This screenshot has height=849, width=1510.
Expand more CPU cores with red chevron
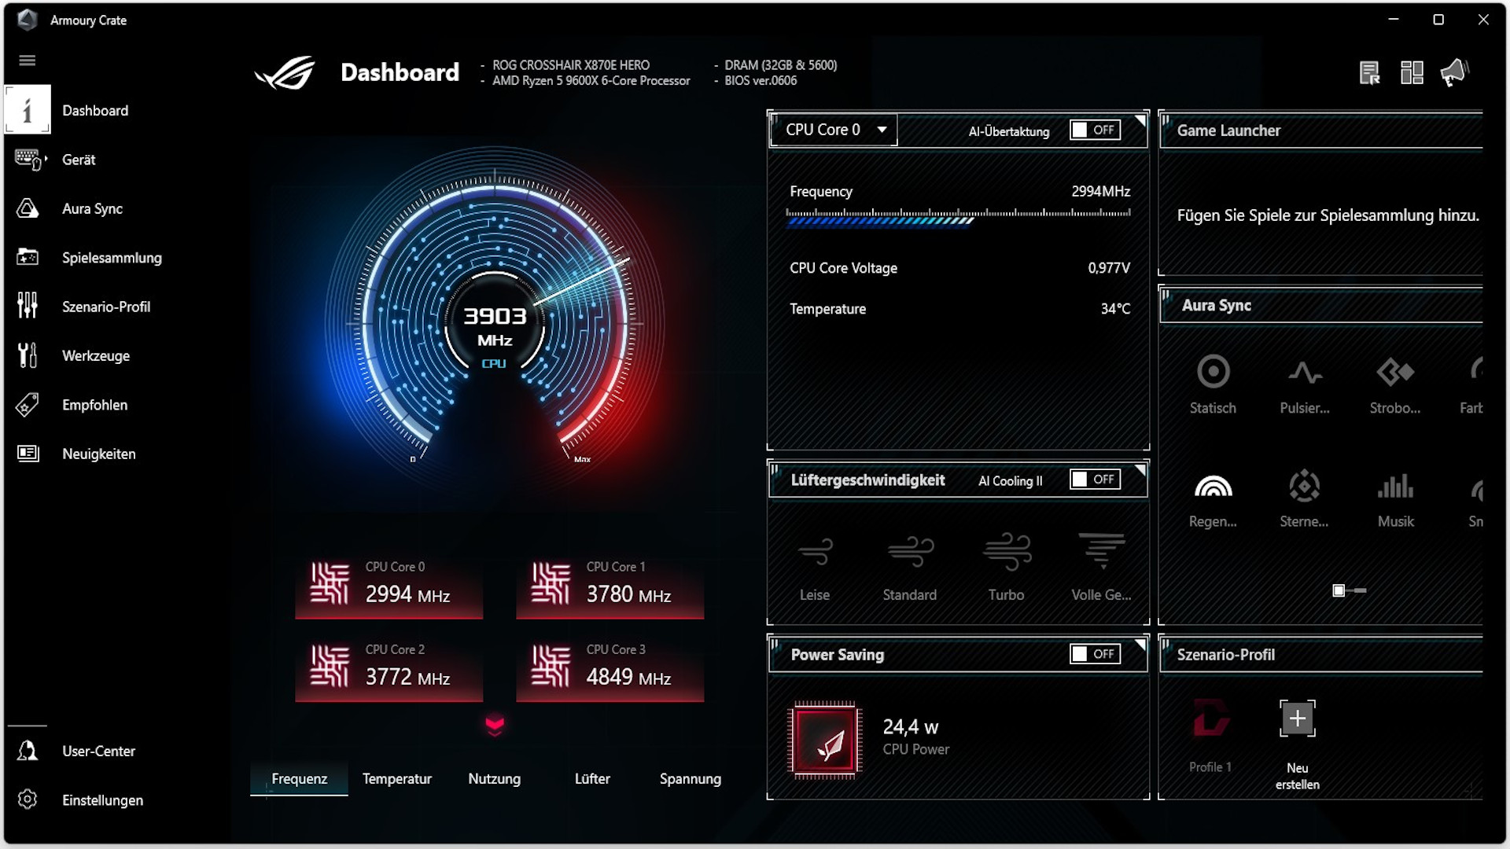[495, 725]
